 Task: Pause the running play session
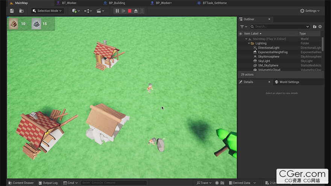[x=117, y=11]
